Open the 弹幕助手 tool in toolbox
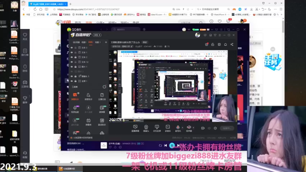The height and width of the screenshot is (172, 306). pyautogui.click(x=75, y=97)
